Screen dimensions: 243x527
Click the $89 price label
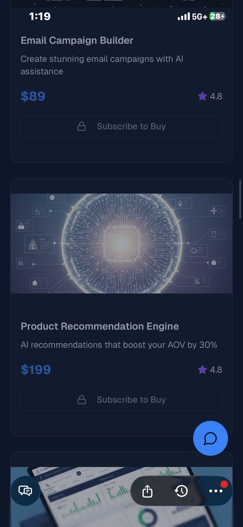coord(33,96)
